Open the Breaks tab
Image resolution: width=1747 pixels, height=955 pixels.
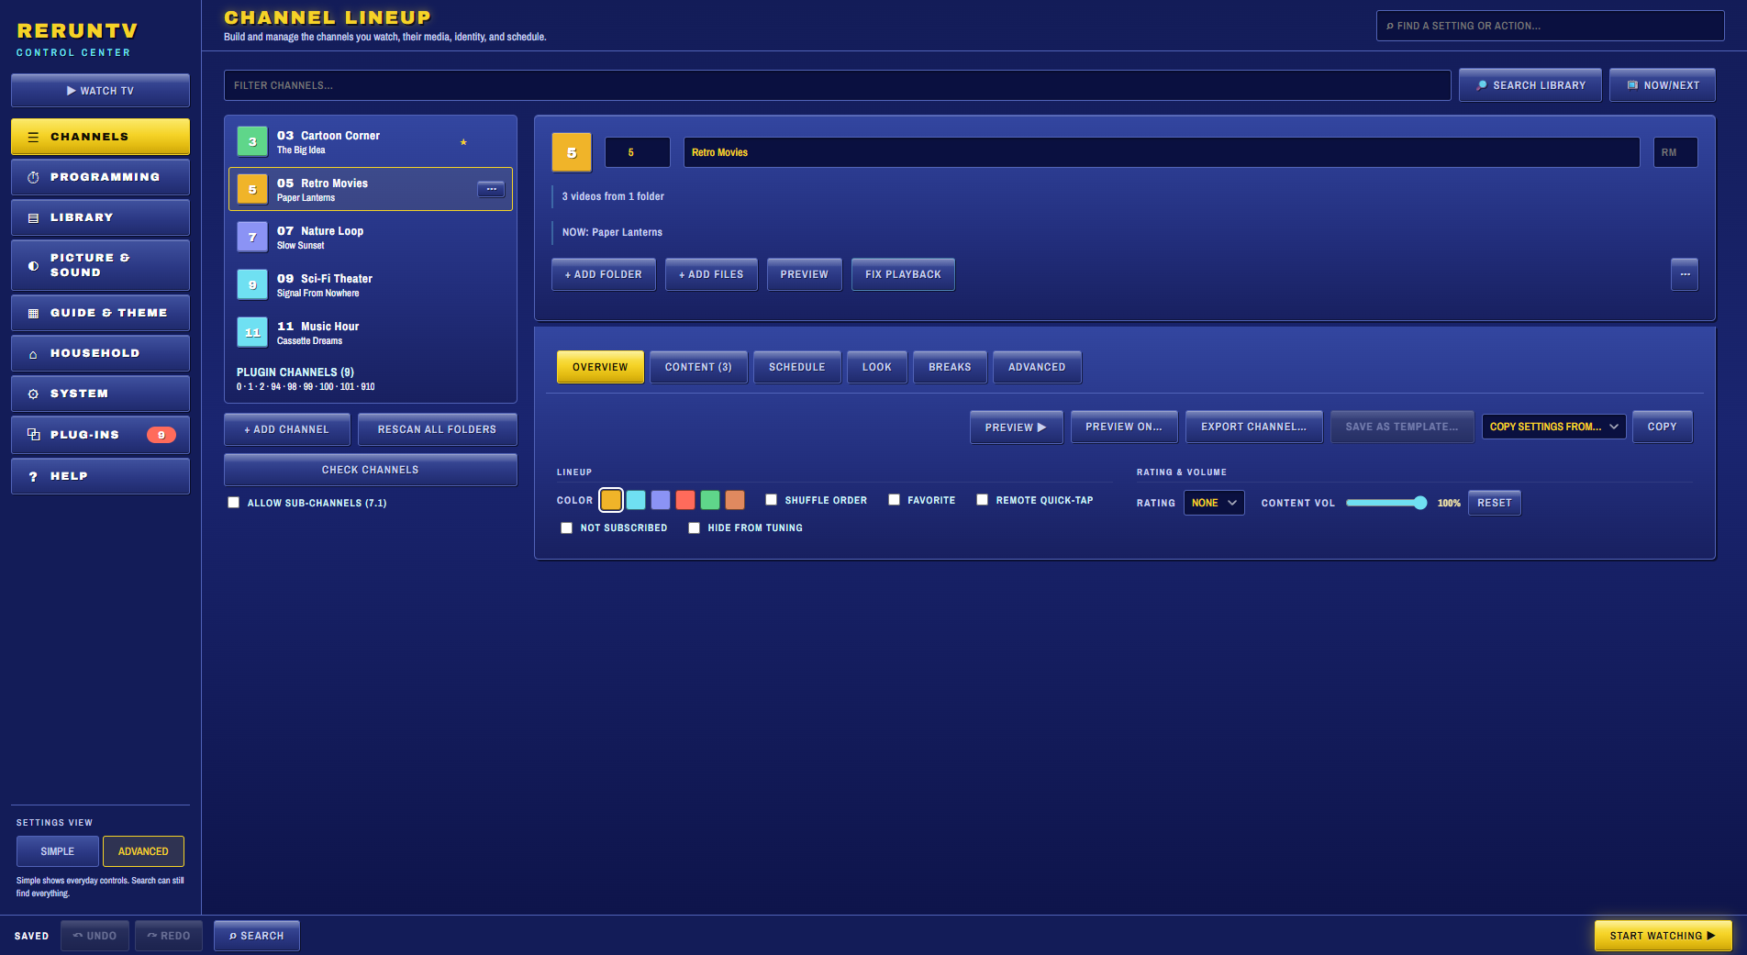coord(950,367)
